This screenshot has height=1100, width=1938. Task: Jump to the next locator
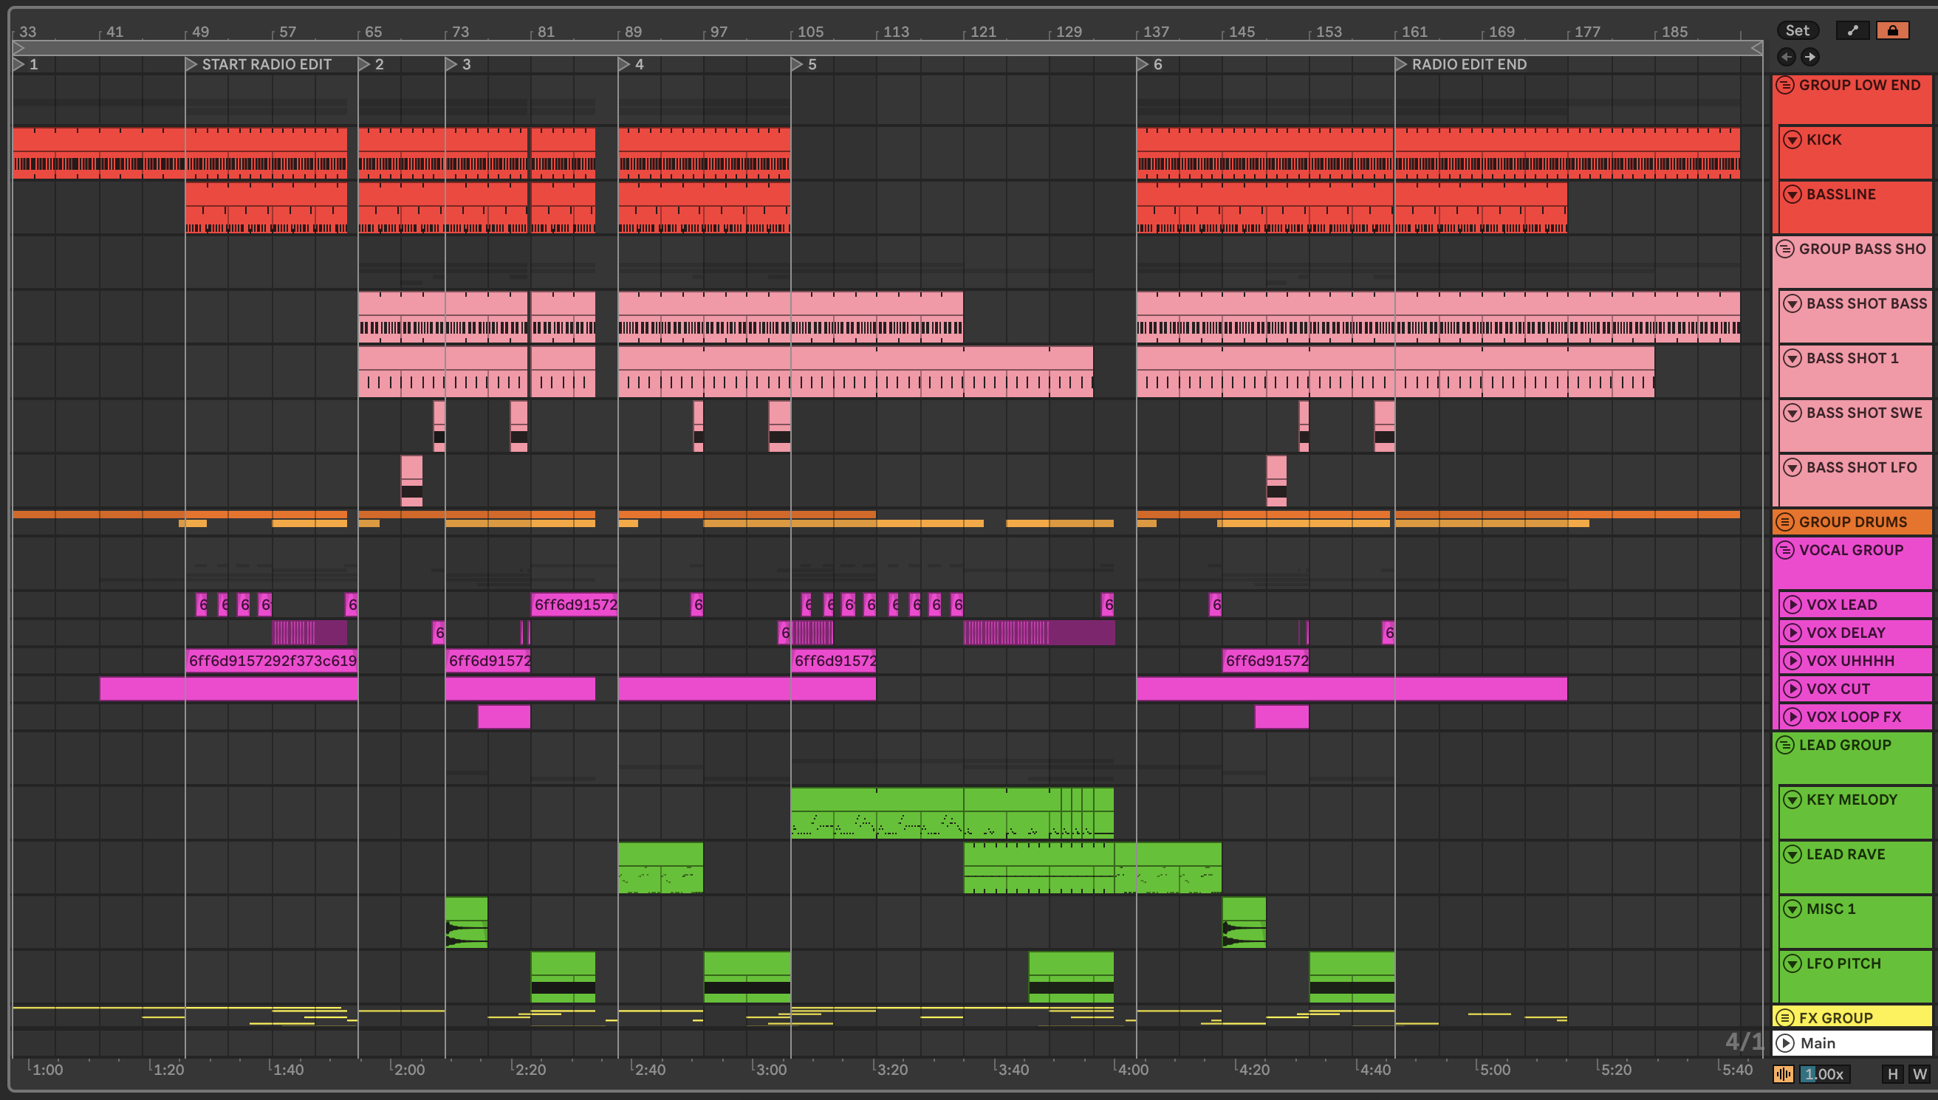coord(1810,57)
